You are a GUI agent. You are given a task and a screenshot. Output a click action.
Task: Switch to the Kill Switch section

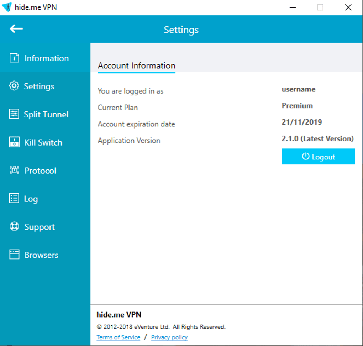(x=43, y=143)
